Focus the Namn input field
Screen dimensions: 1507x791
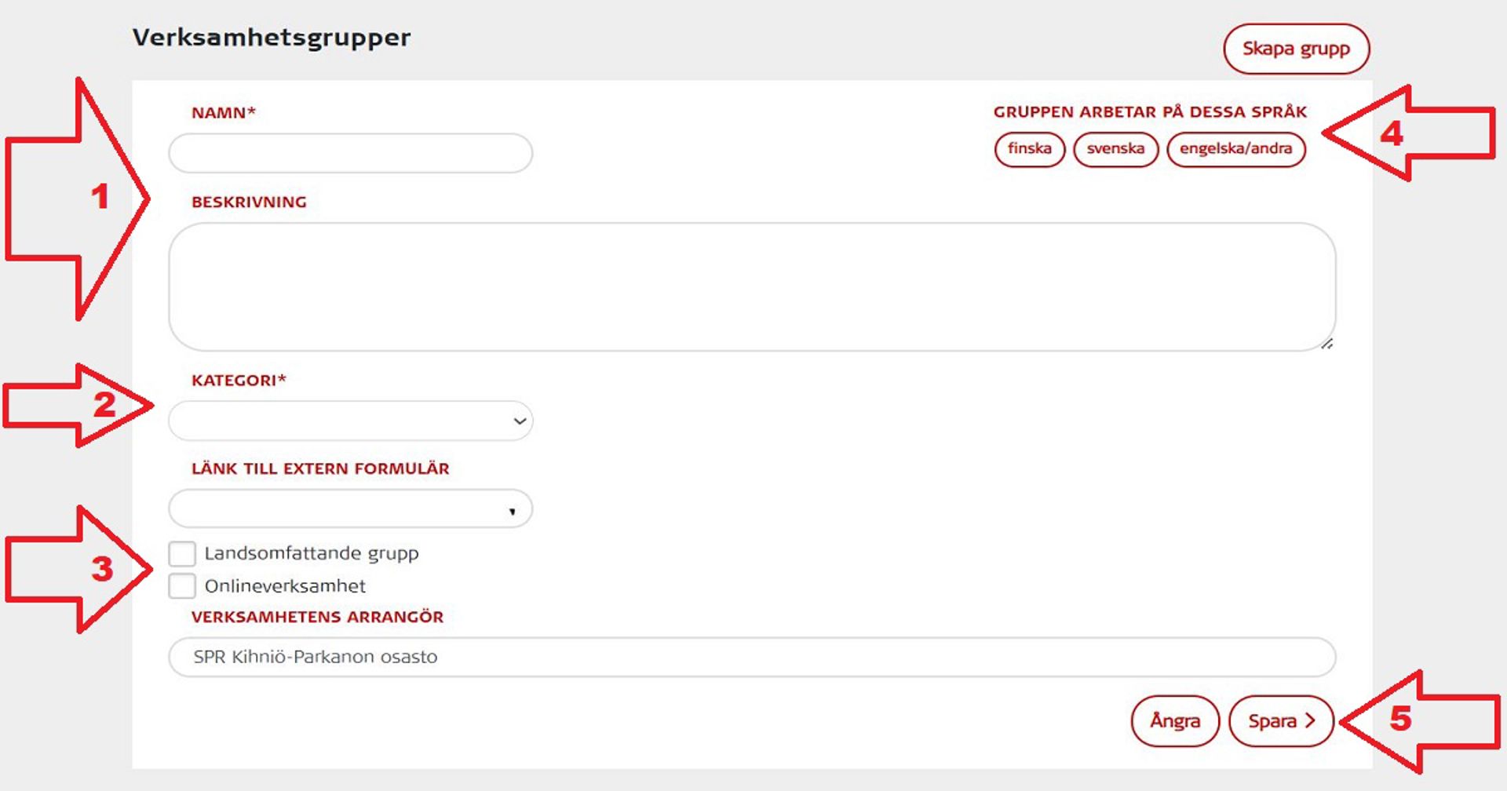tap(351, 154)
